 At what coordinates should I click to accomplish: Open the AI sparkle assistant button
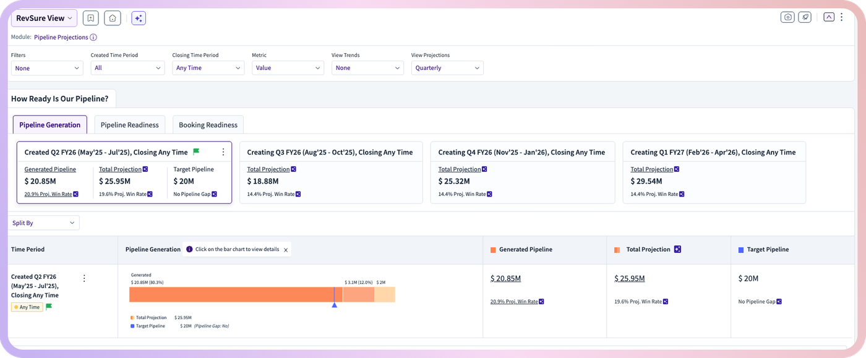[139, 18]
